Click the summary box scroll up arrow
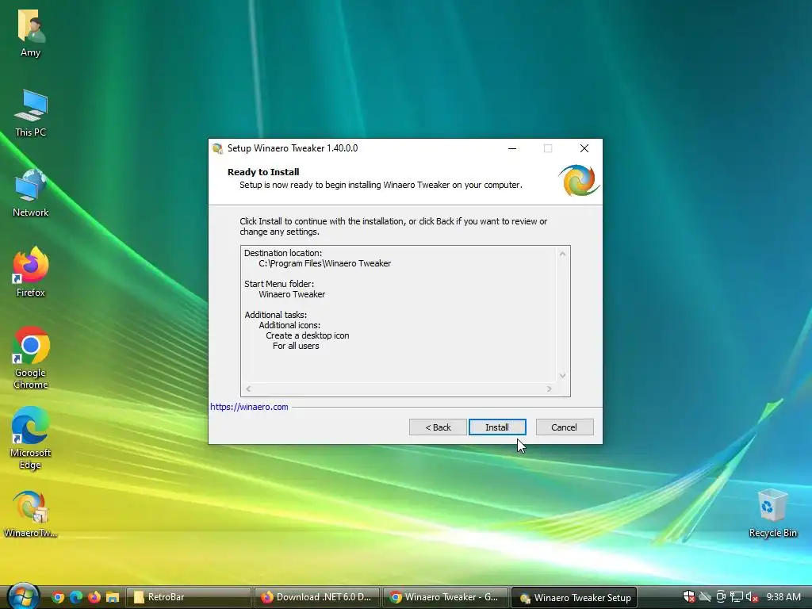The width and height of the screenshot is (812, 609). click(x=562, y=254)
